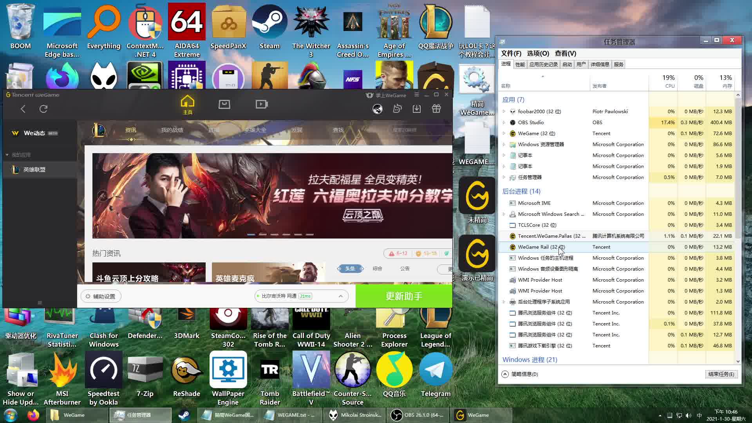
Task: Click Task Manager vertical scrollbar
Action: coord(738,168)
